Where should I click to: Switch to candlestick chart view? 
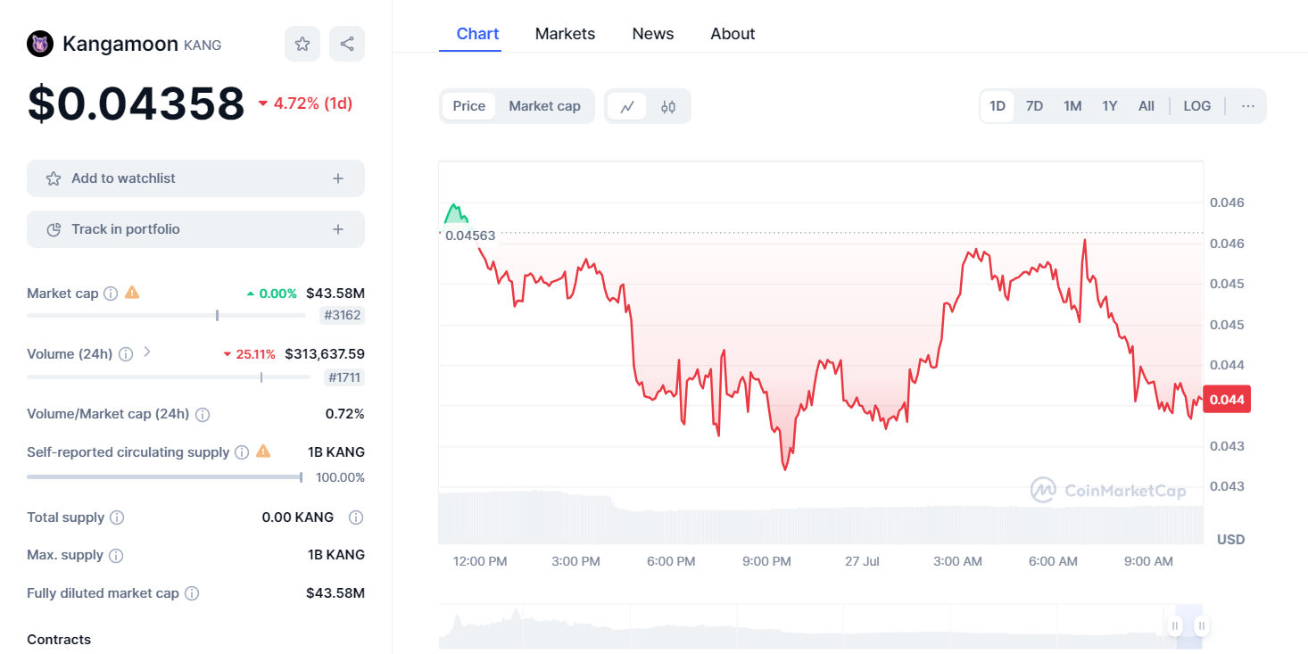point(668,106)
